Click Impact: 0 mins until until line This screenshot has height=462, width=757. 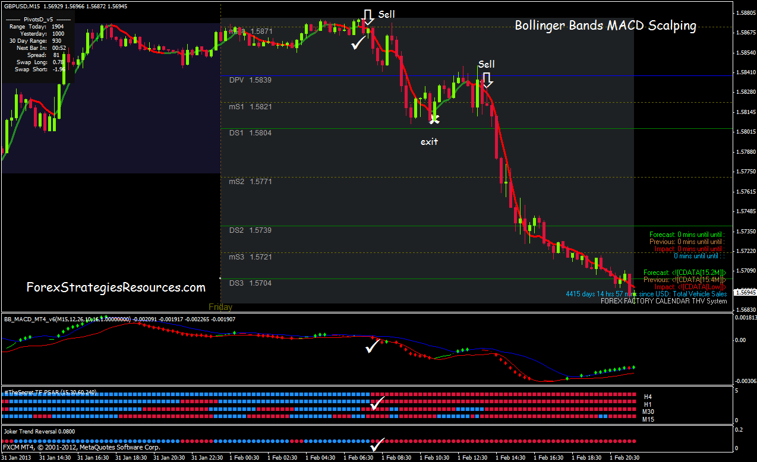point(689,249)
